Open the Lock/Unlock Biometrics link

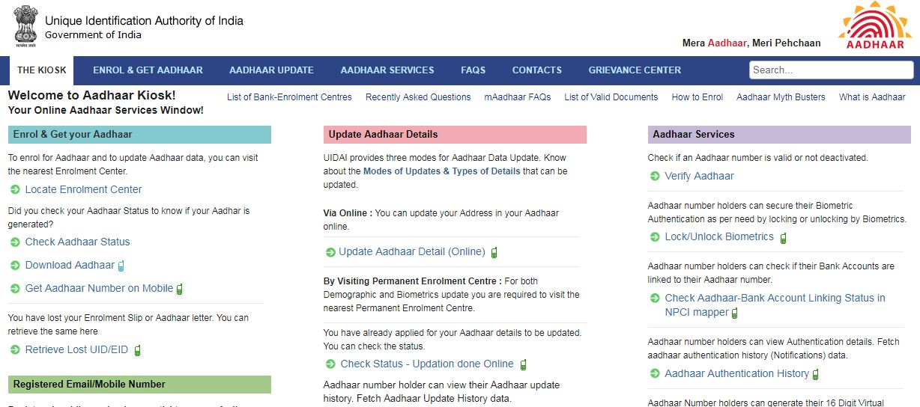click(x=719, y=237)
